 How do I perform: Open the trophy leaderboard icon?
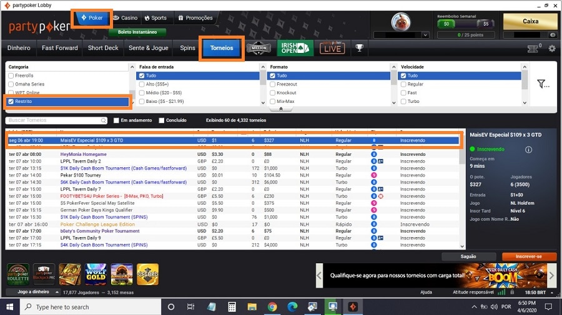[x=359, y=48]
